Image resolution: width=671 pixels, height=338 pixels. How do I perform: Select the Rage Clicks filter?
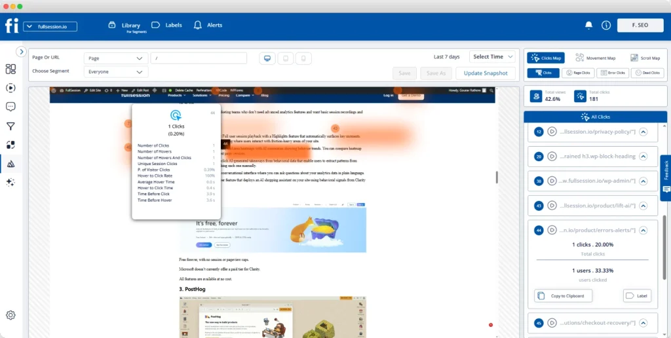[578, 73]
